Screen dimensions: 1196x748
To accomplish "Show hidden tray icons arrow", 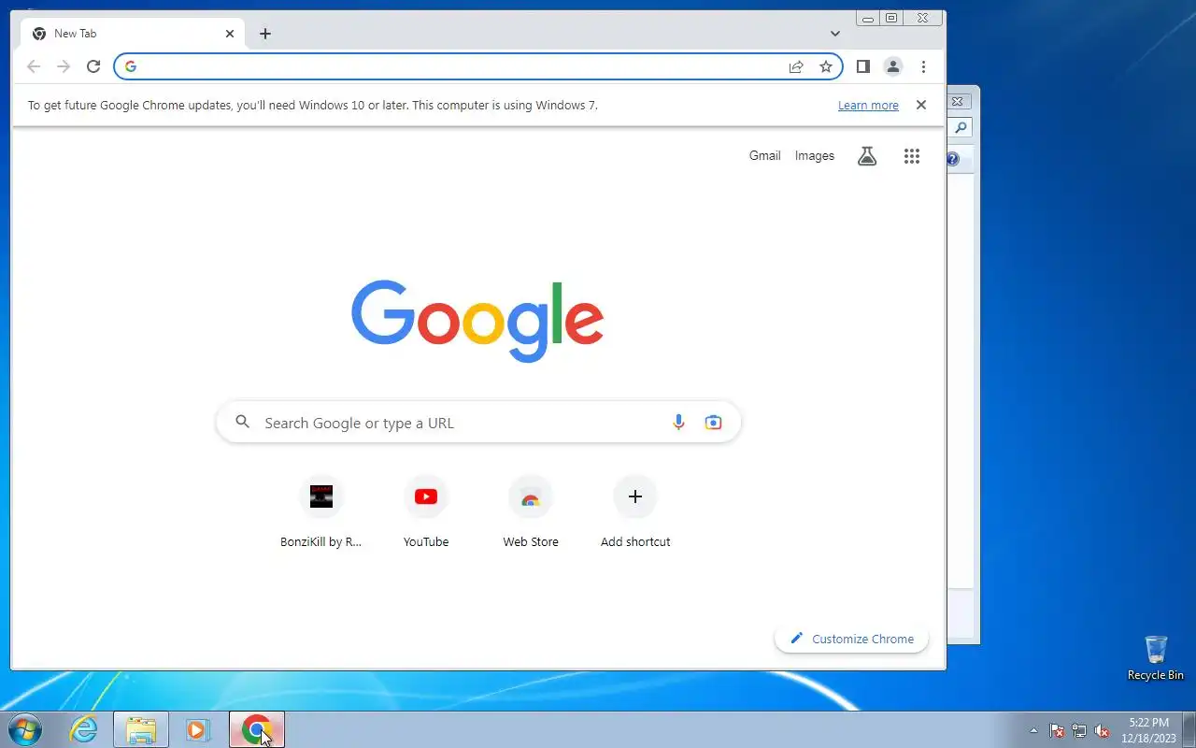I will click(x=1033, y=731).
